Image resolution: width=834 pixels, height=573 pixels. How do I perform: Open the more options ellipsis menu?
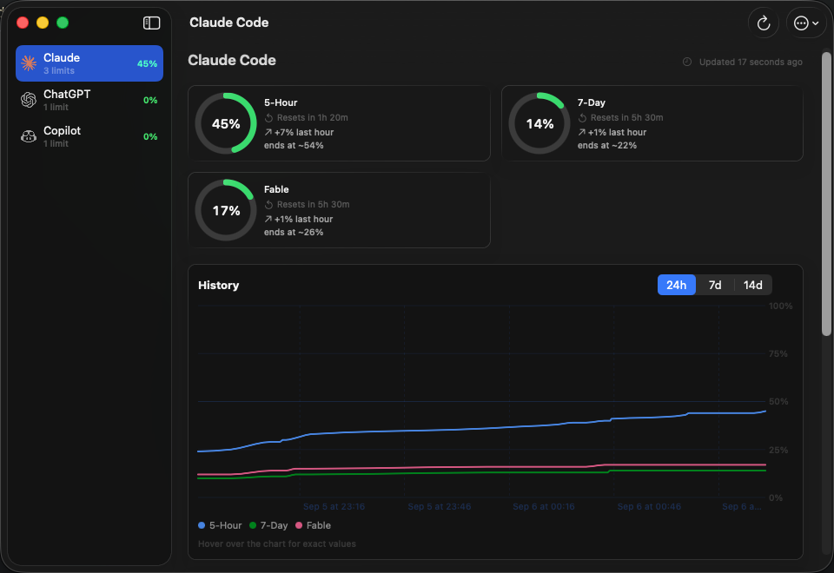click(x=806, y=23)
